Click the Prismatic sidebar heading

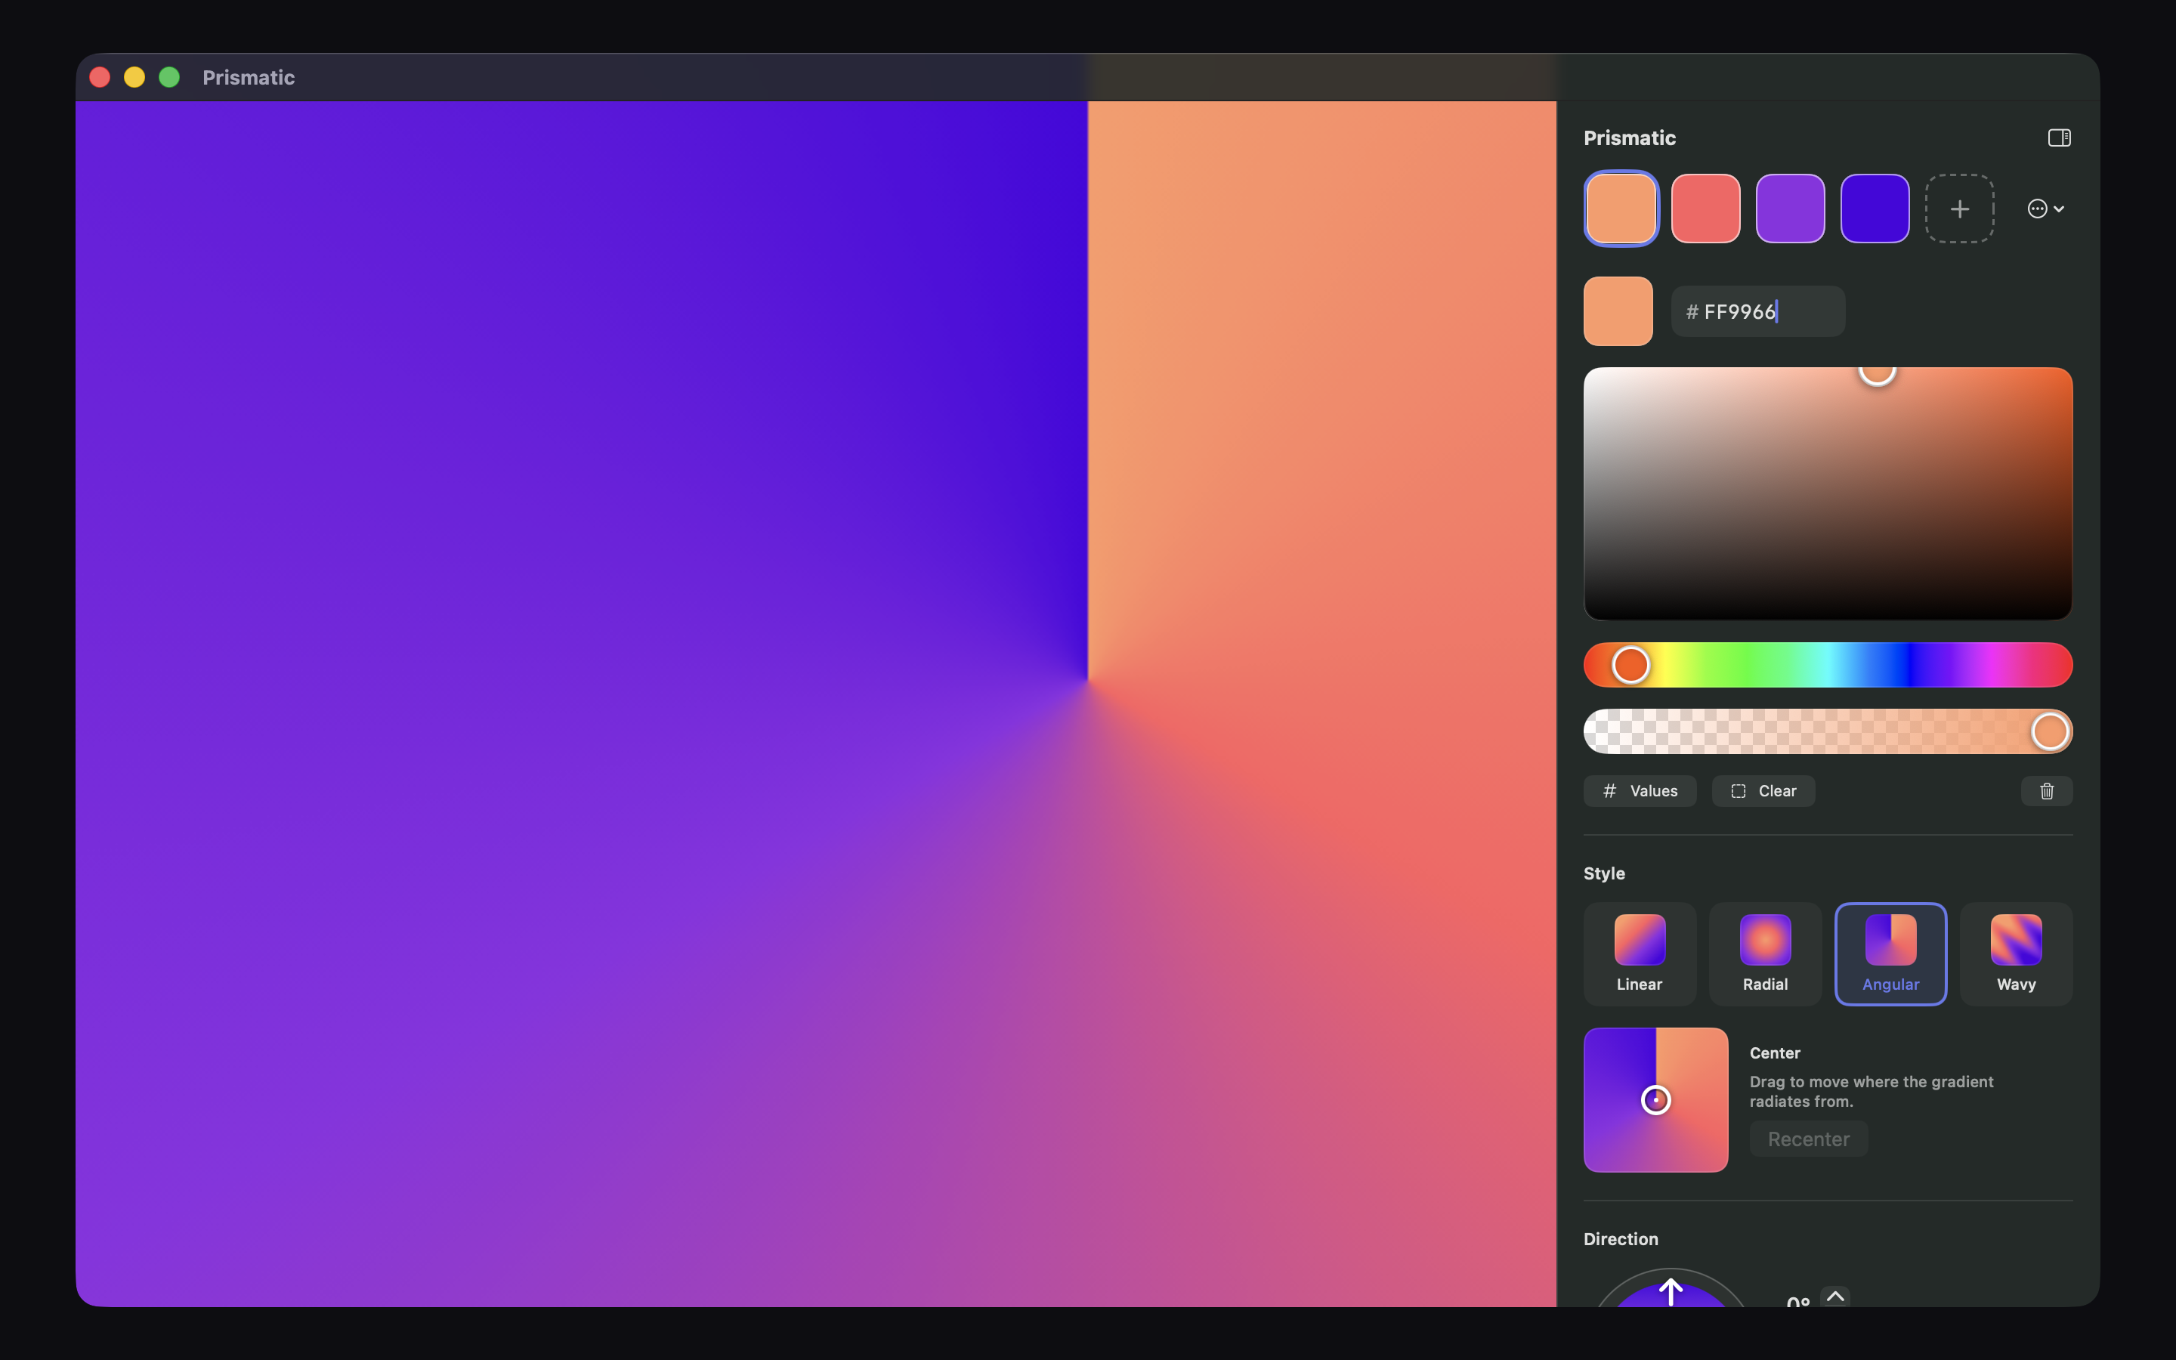(x=1629, y=138)
